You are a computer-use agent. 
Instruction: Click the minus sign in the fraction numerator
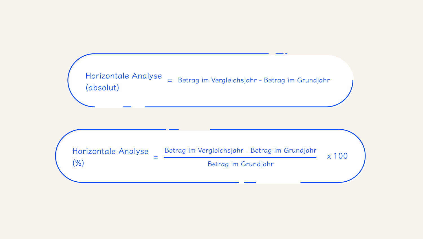(247, 151)
